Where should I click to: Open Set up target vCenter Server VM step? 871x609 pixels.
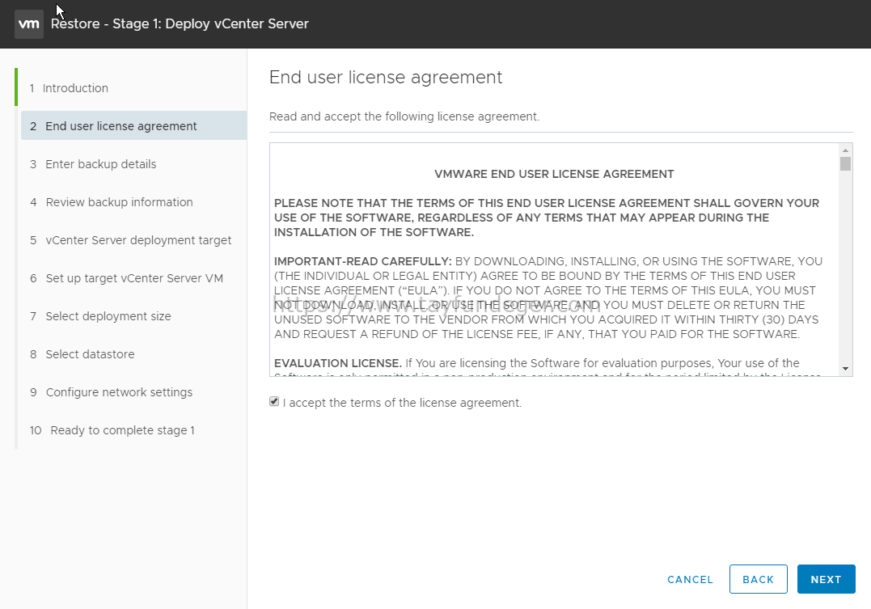click(x=127, y=278)
